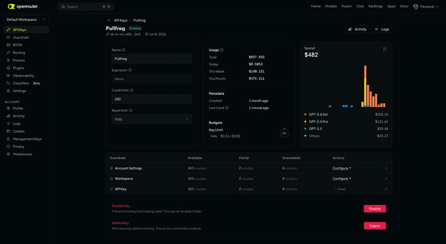Click the Guardrails shield icon in sidebar

point(8,37)
